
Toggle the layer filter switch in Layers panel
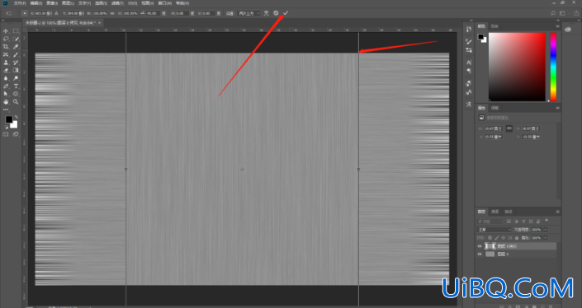click(547, 221)
